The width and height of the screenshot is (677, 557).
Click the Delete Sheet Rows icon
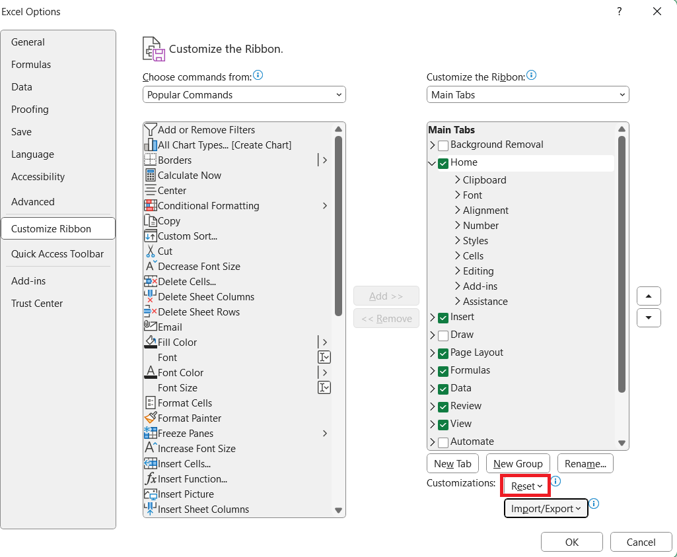[150, 311]
